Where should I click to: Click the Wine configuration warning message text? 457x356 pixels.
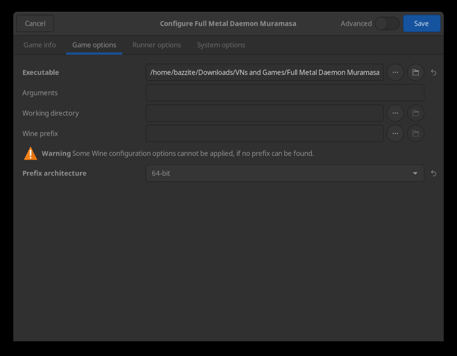click(x=178, y=154)
